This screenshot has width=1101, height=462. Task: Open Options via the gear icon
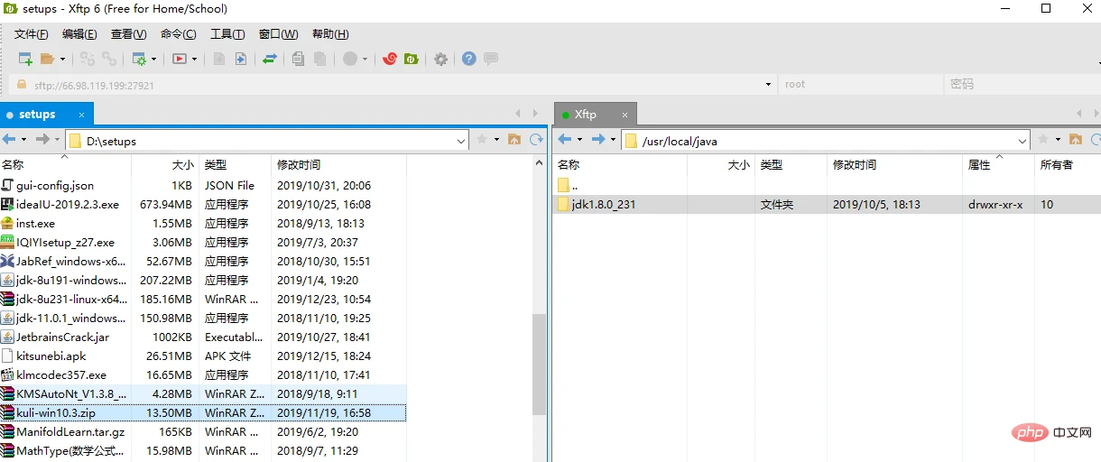pyautogui.click(x=440, y=59)
